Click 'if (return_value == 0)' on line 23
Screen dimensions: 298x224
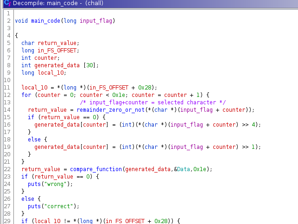[x=57, y=176]
